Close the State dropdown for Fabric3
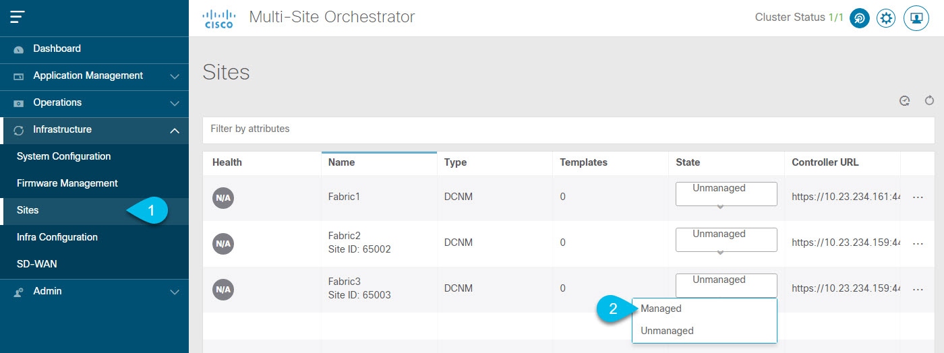 pos(726,286)
